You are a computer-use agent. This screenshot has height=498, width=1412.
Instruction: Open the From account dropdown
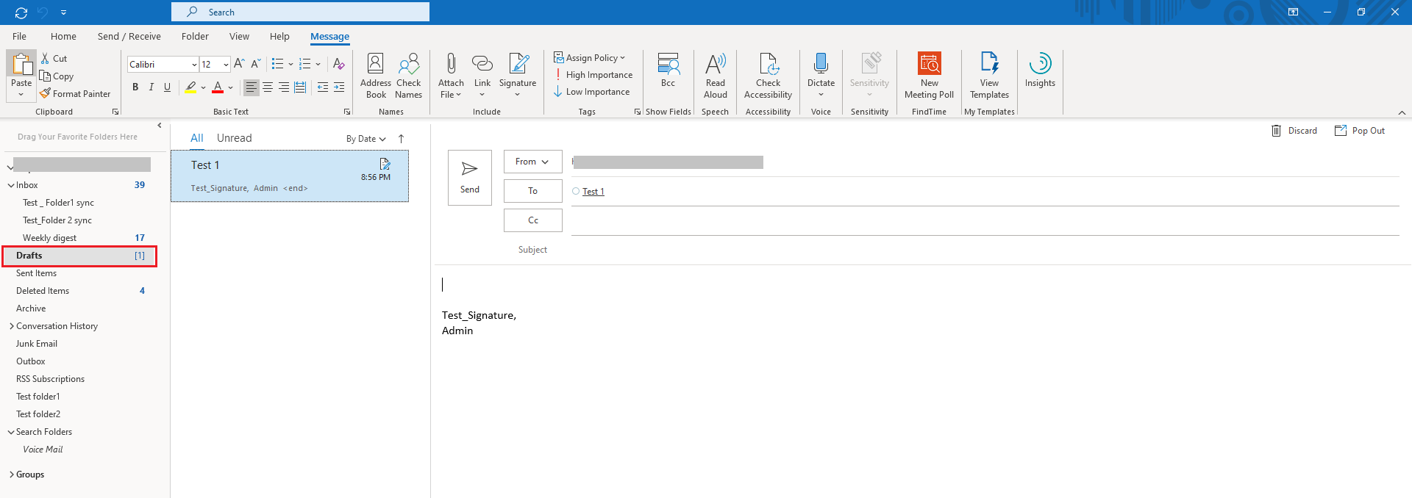[532, 162]
